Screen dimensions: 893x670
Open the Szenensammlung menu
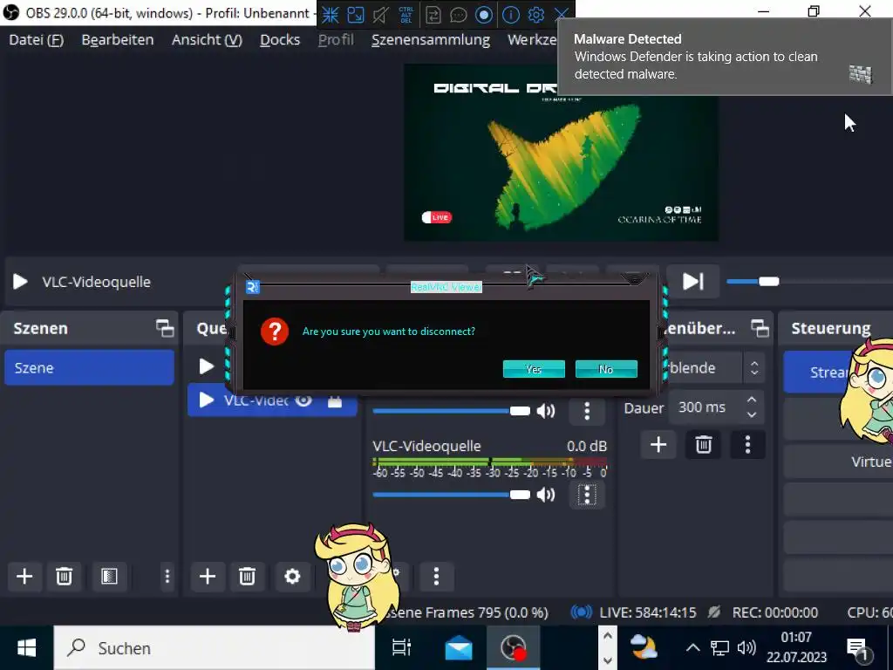pos(431,40)
